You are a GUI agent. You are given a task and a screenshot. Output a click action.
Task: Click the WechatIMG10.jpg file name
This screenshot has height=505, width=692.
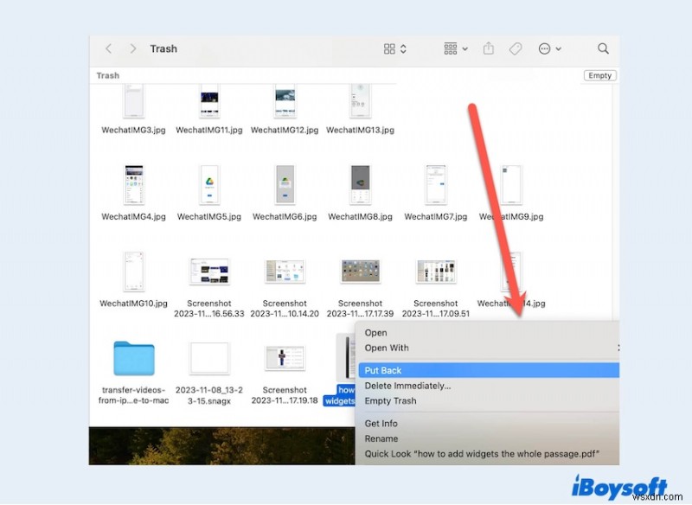coord(134,304)
